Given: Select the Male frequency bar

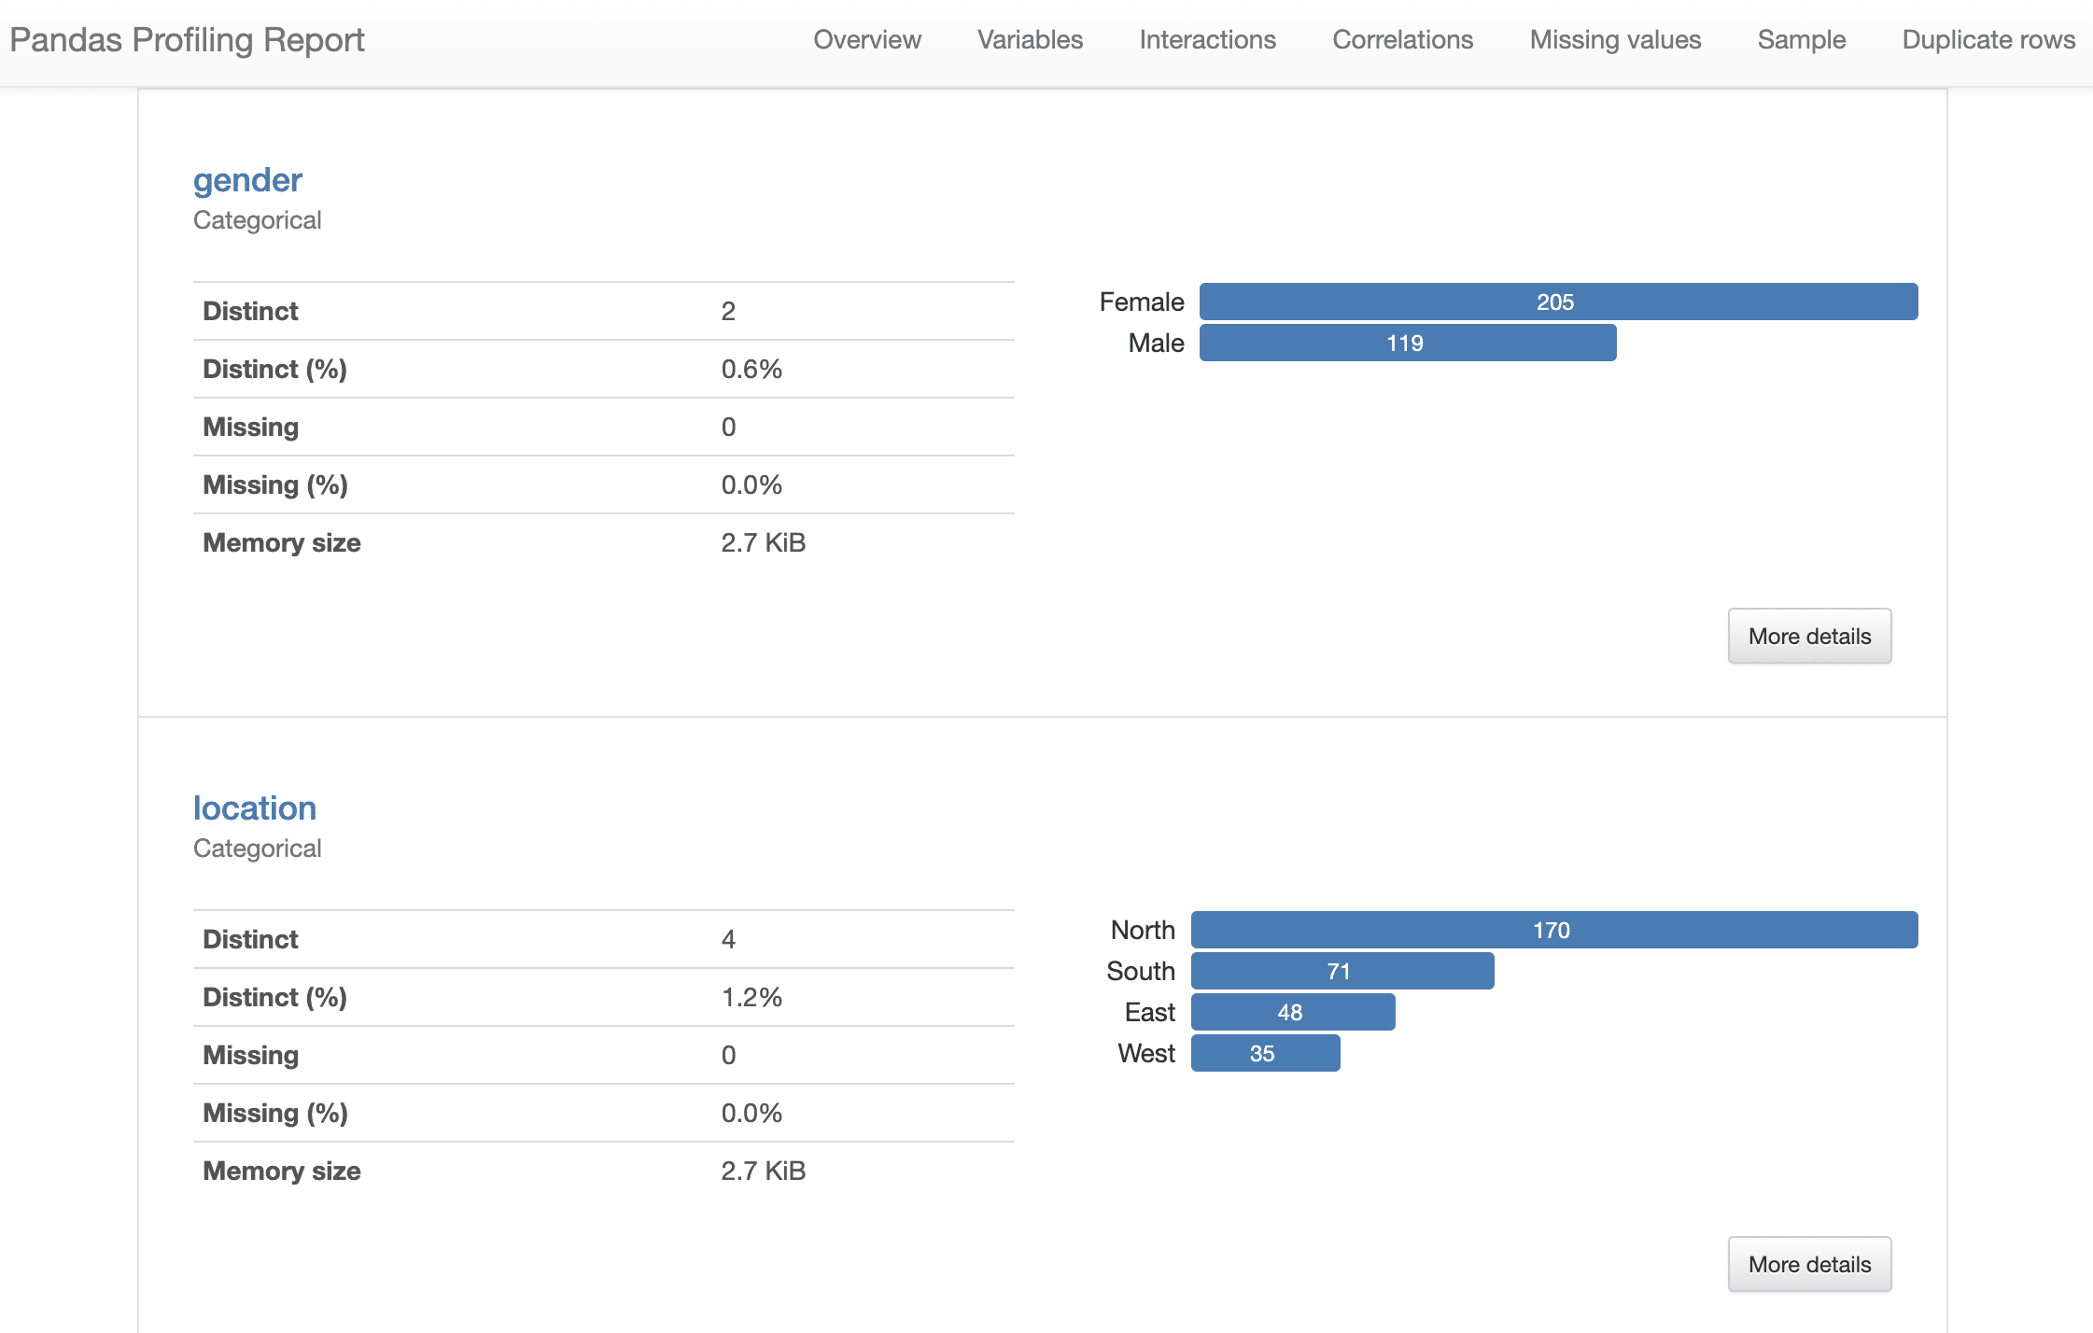Looking at the screenshot, I should pos(1405,343).
